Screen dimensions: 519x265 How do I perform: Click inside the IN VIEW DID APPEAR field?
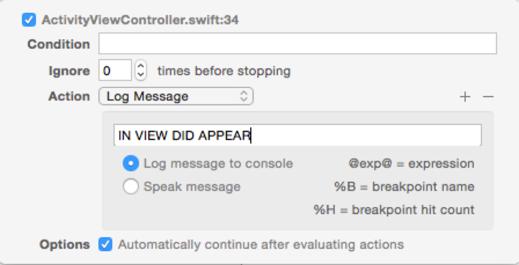298,135
